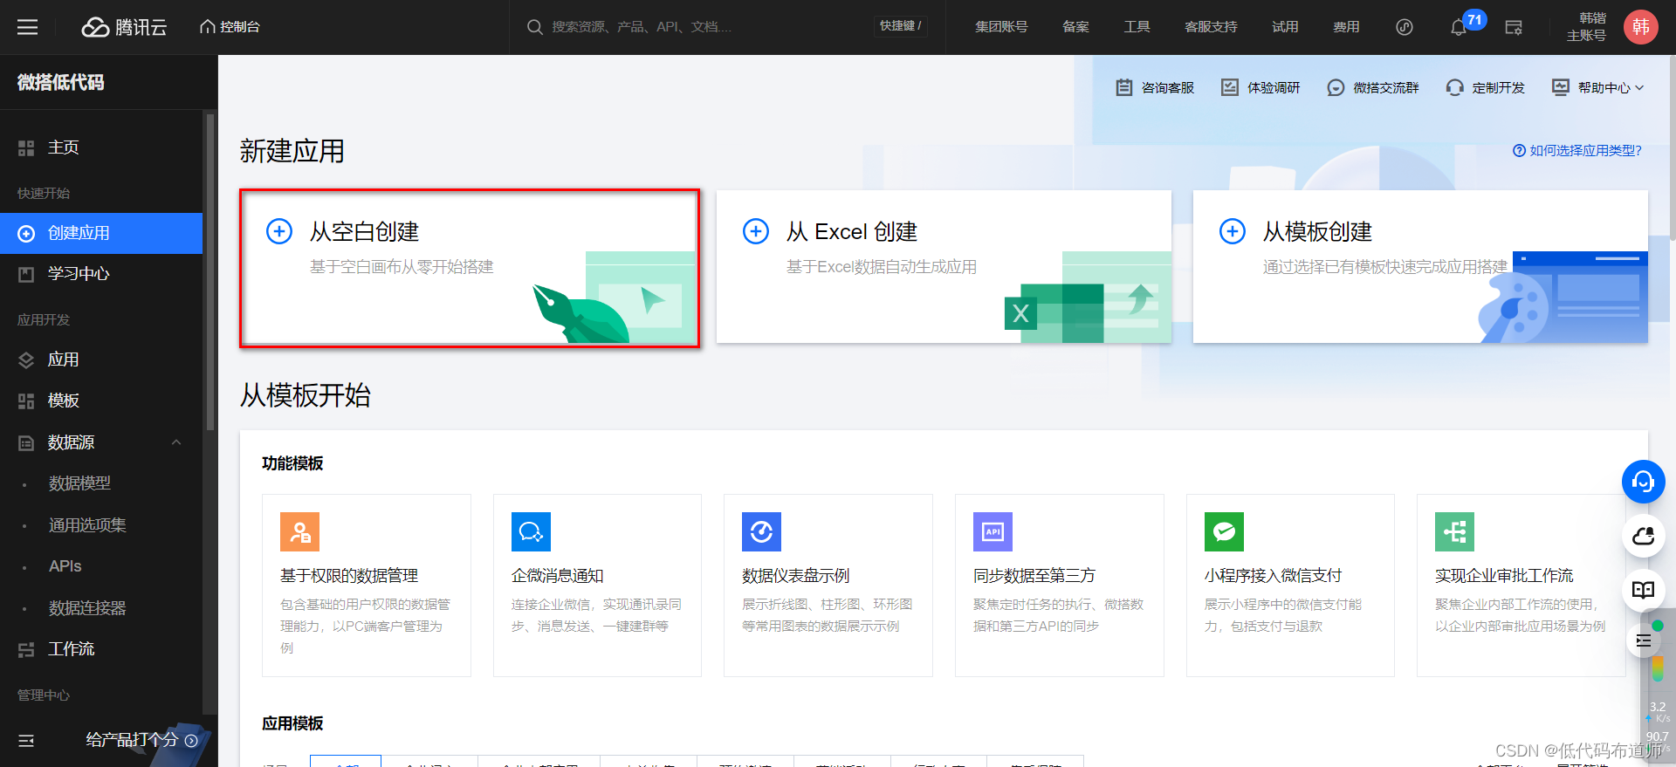Click the dashboard gauge template icon
The height and width of the screenshot is (767, 1676).
pos(761,531)
